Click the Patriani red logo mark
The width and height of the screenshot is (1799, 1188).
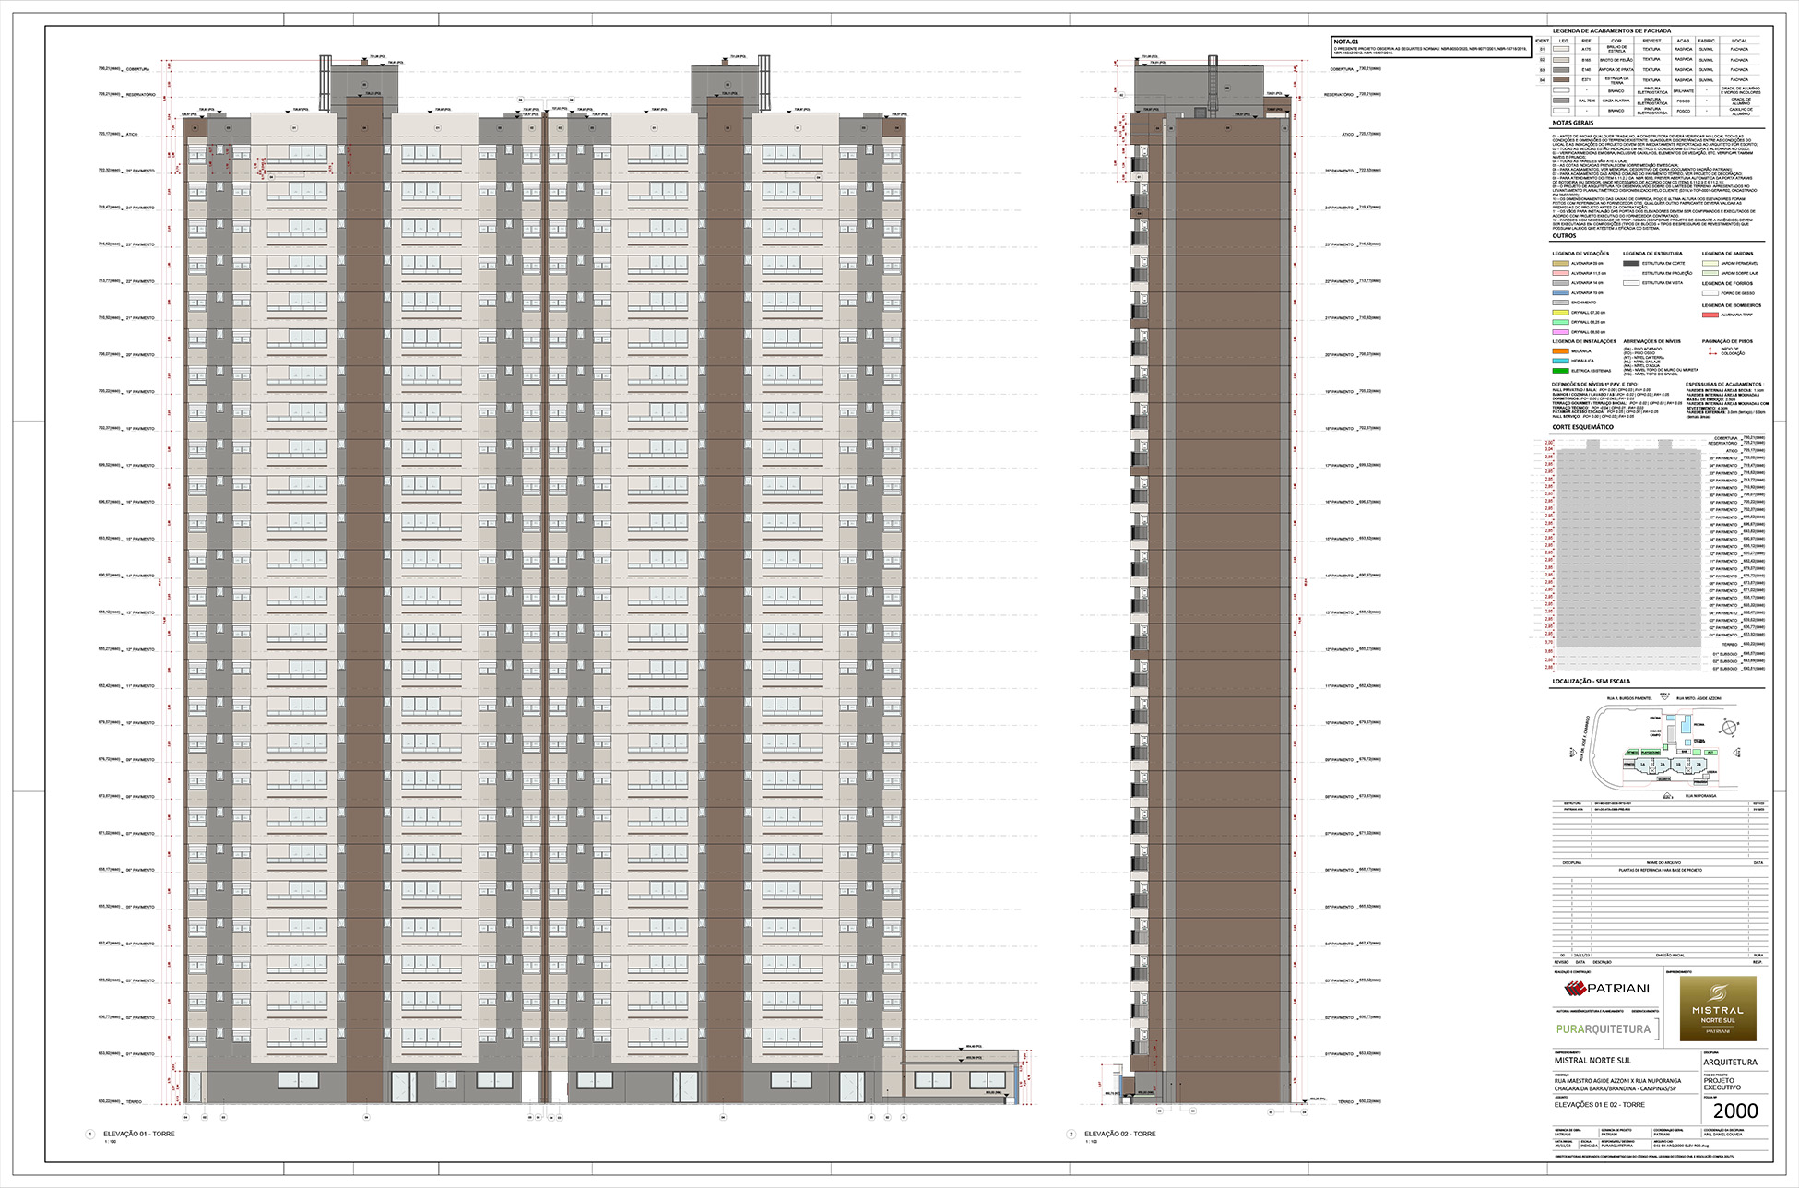tap(1574, 989)
